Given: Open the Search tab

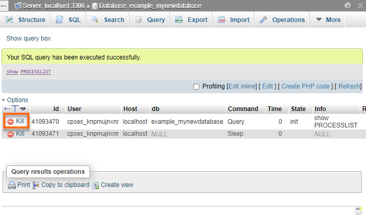Looking at the screenshot, I should pos(107,20).
